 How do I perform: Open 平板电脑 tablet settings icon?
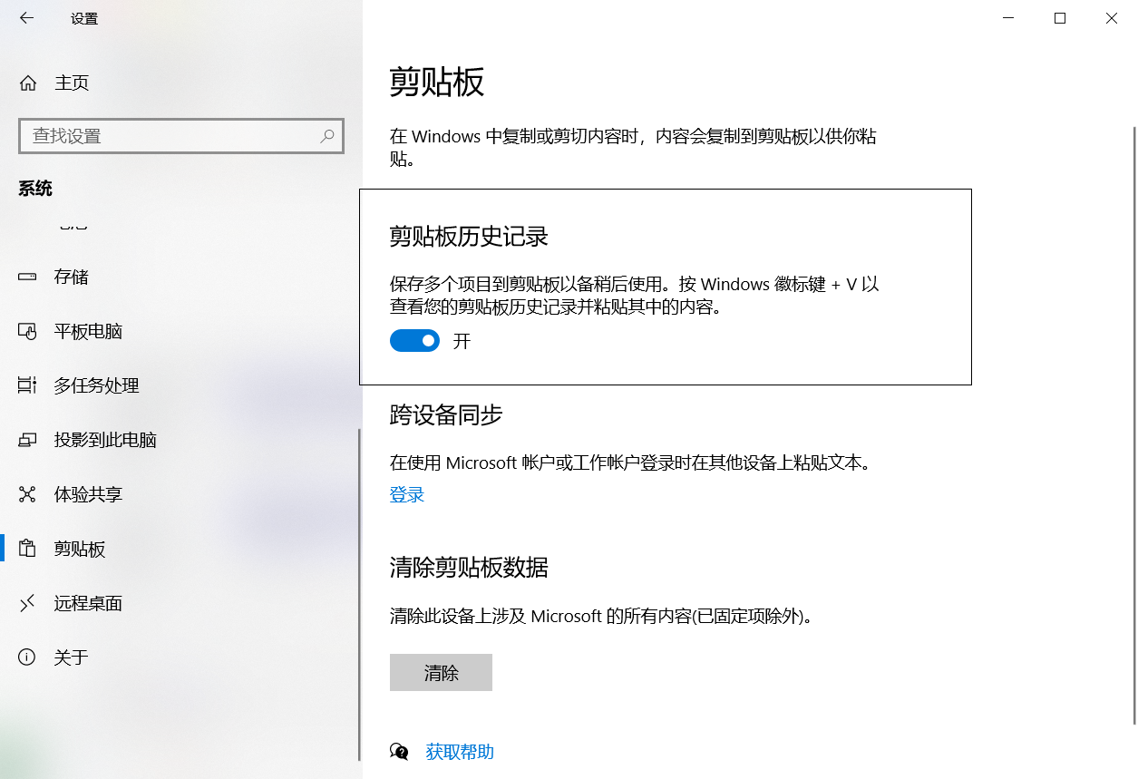click(27, 331)
